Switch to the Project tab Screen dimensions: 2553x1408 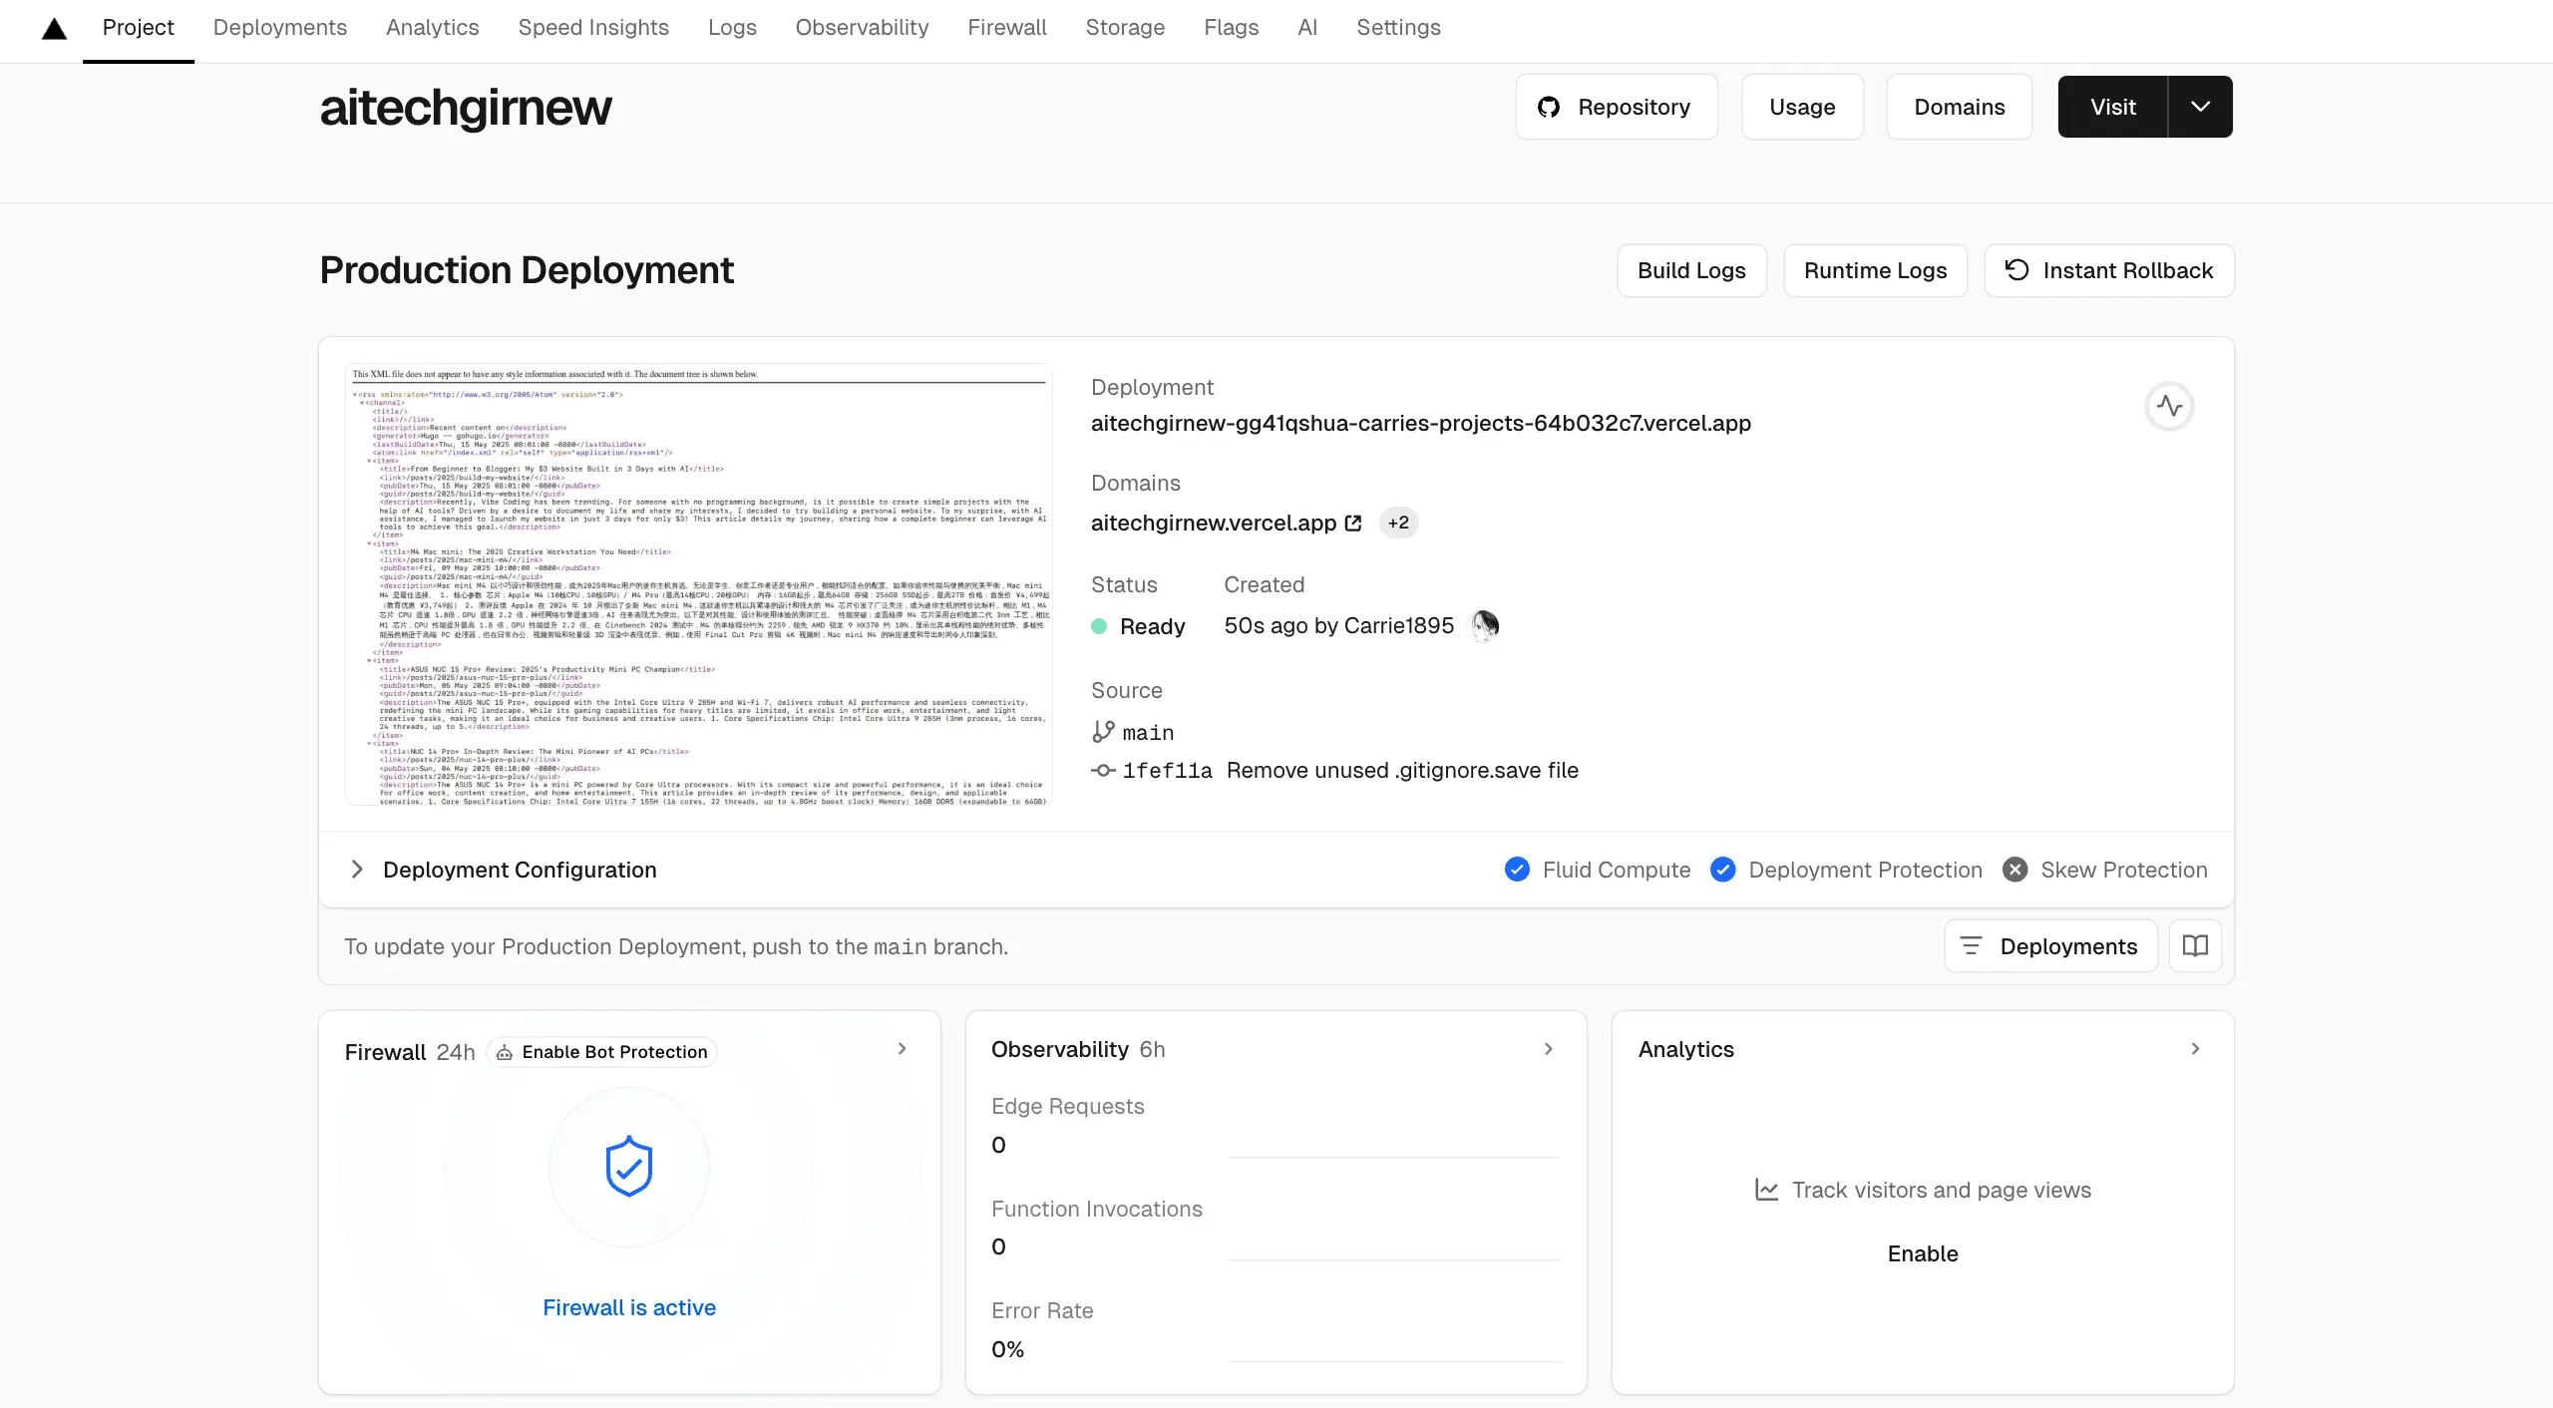(138, 28)
